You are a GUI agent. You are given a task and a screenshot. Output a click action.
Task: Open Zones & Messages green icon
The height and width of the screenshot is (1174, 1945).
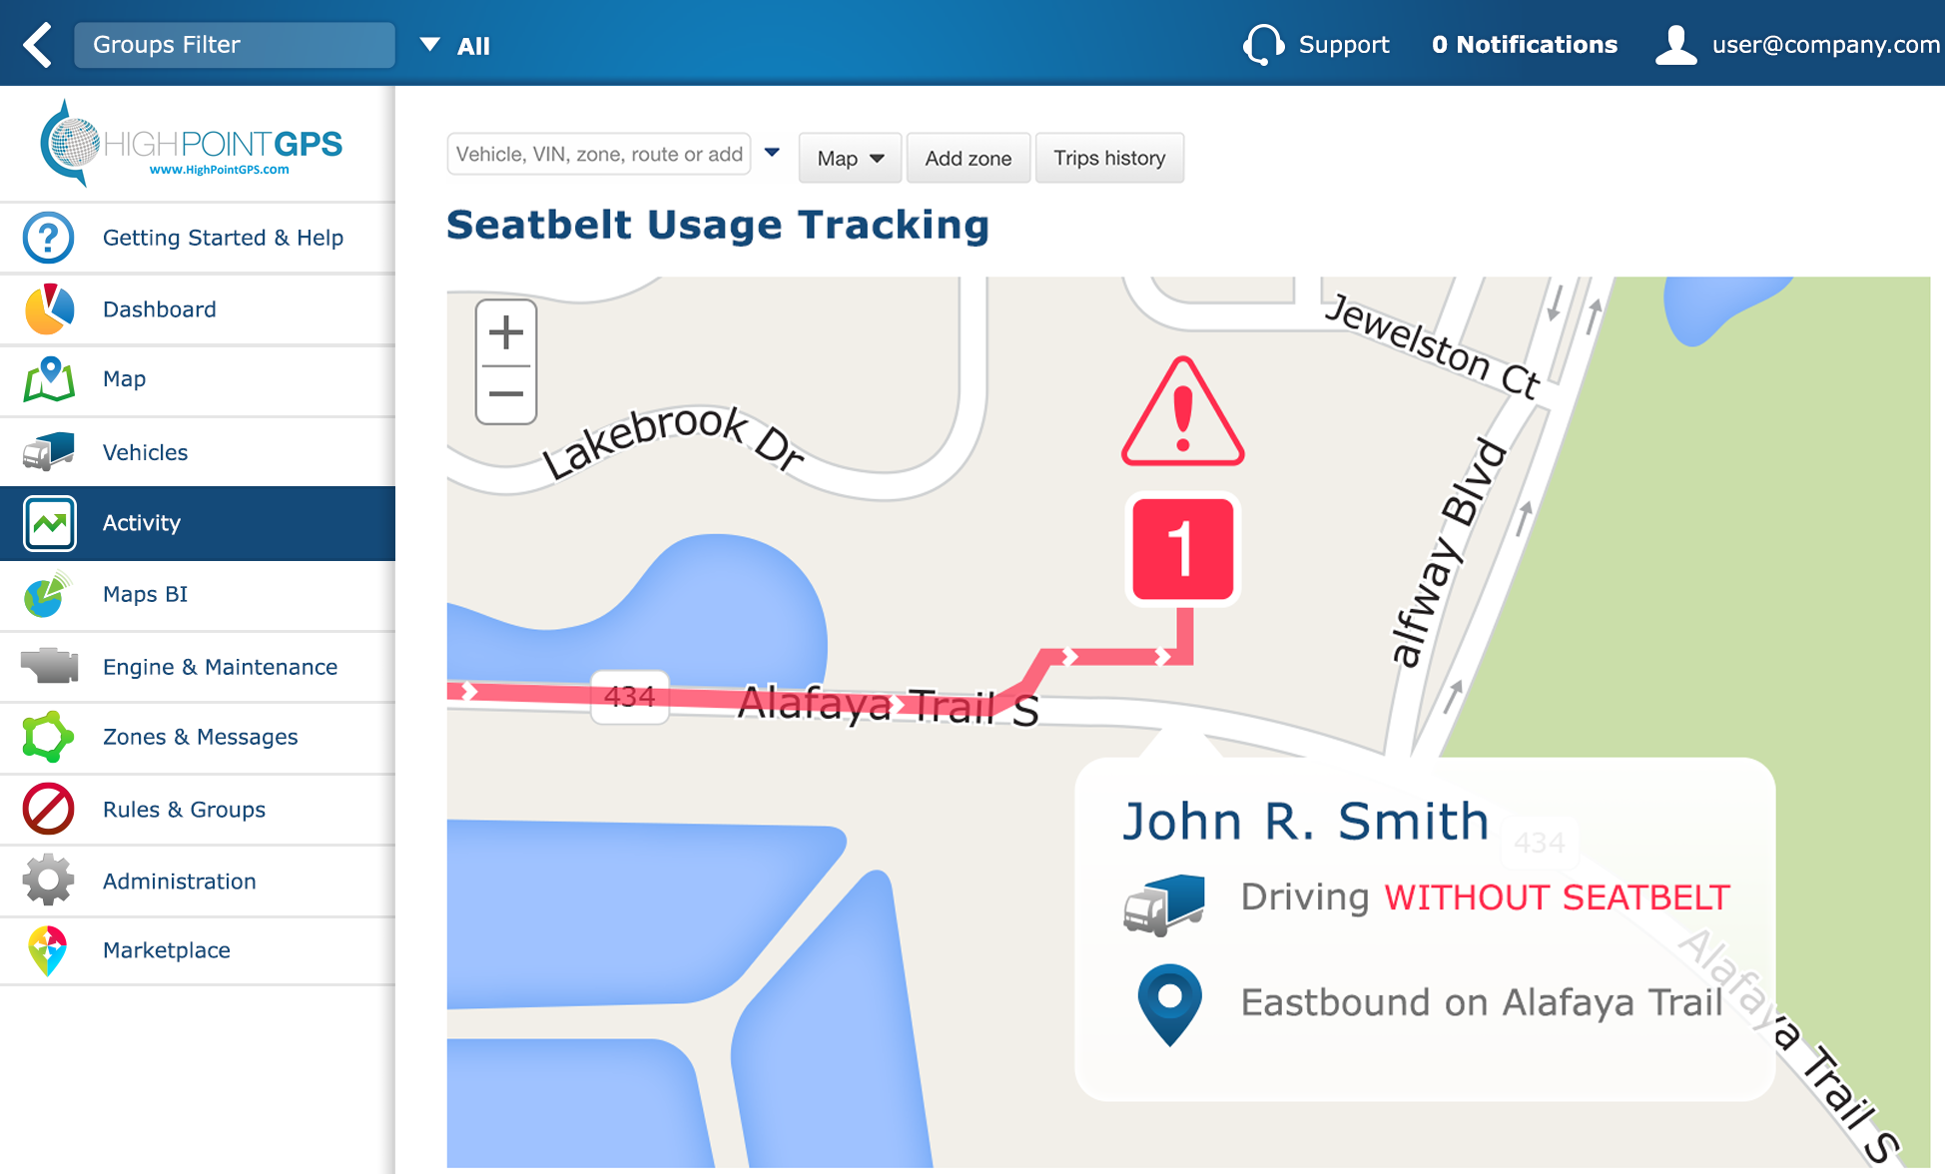48,737
